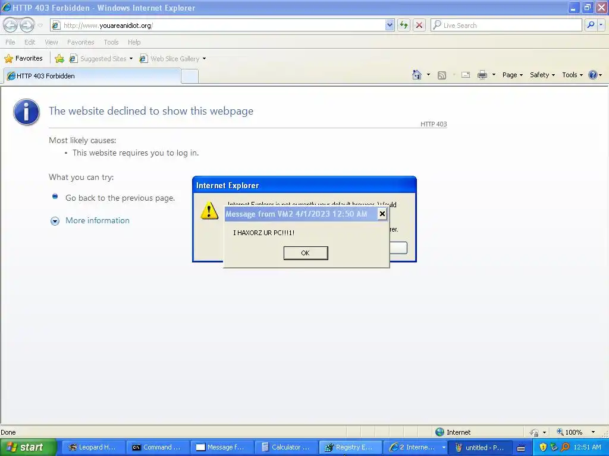Click the blue information icon

[x=26, y=112]
